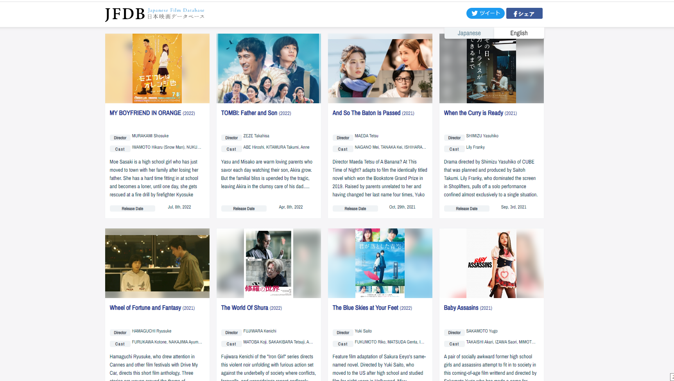674x381 pixels.
Task: Open TOMBI: Father and Son poster image
Action: pyautogui.click(x=269, y=68)
